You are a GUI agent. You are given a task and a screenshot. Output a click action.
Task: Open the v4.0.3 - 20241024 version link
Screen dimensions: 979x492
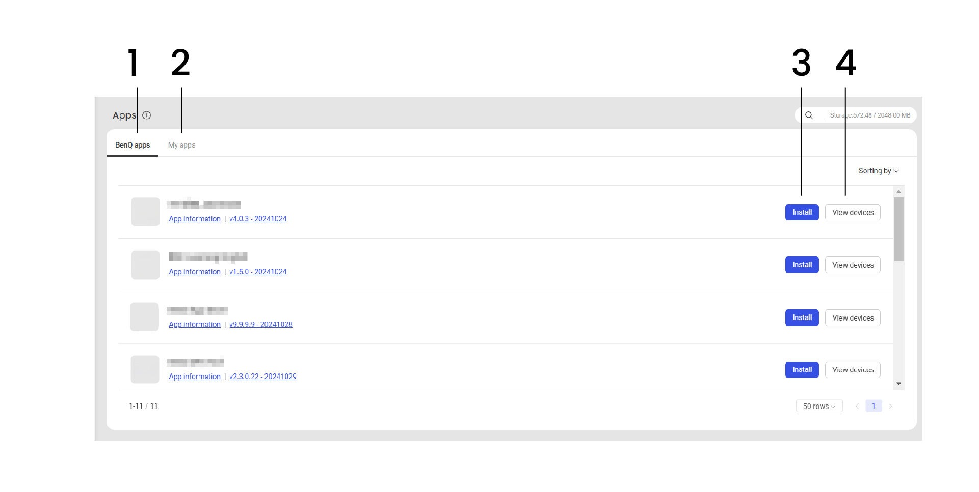point(258,219)
